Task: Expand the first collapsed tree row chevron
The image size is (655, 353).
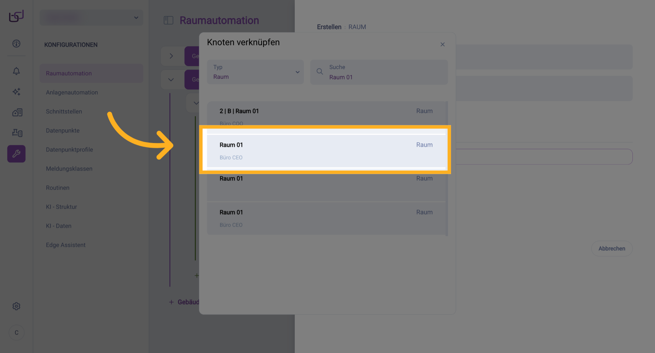Action: click(171, 56)
